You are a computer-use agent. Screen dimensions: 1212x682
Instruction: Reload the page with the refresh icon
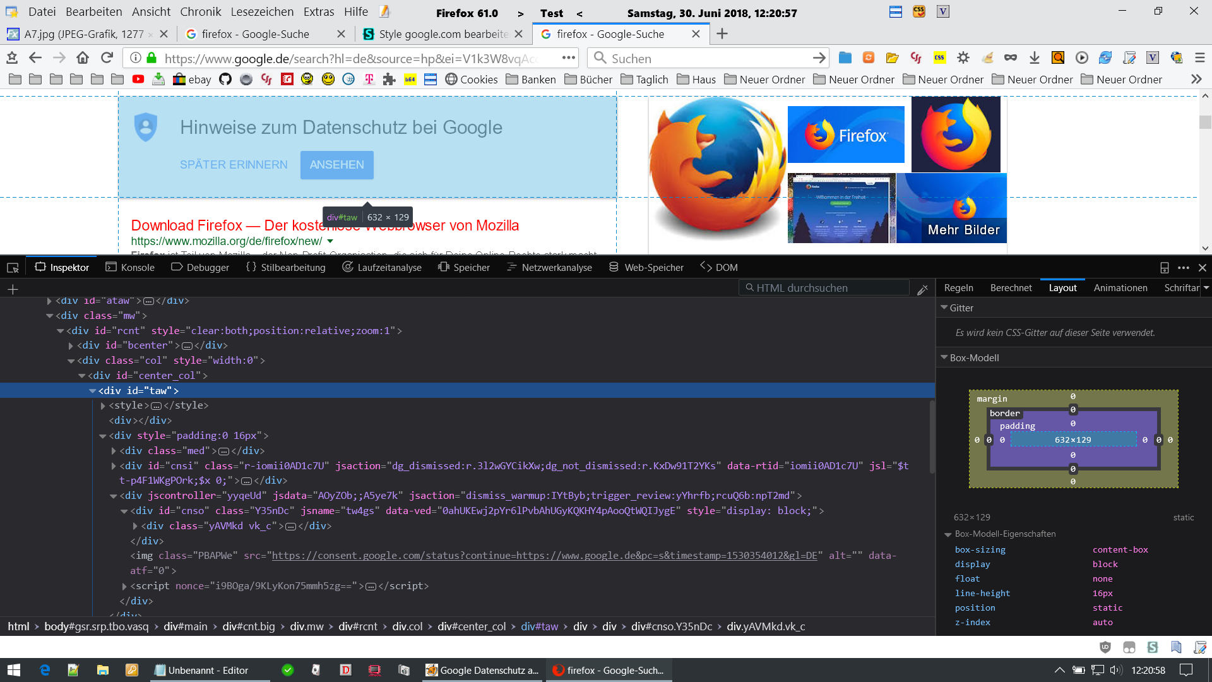point(107,58)
